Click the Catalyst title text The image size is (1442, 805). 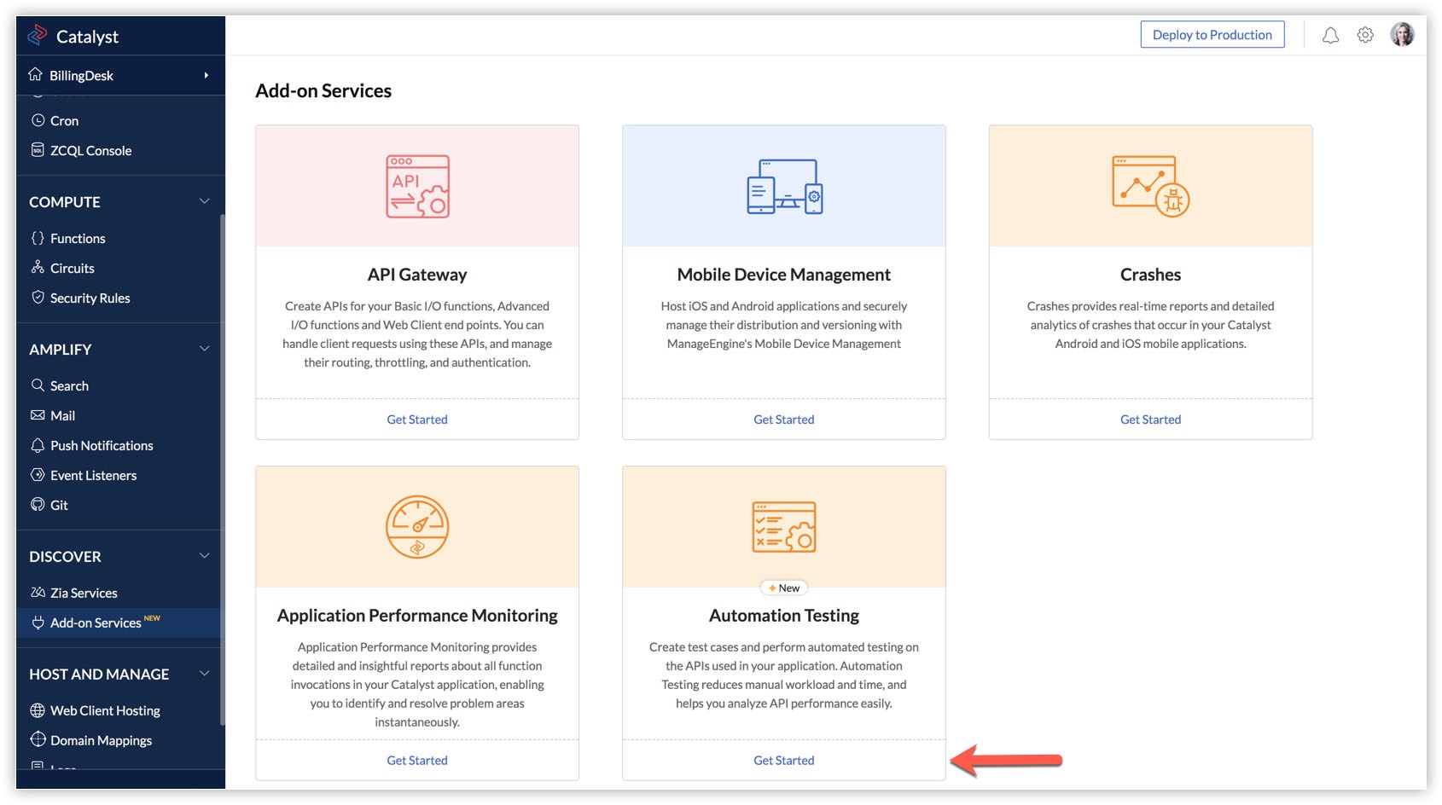tap(87, 37)
